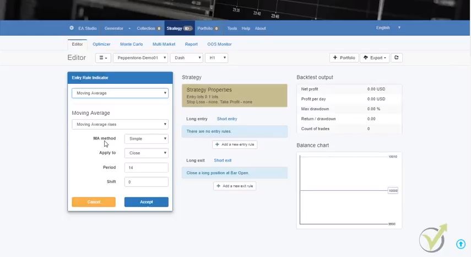471x257 pixels.
Task: Open the Moving Average indicator dropdown
Action: pyautogui.click(x=120, y=93)
